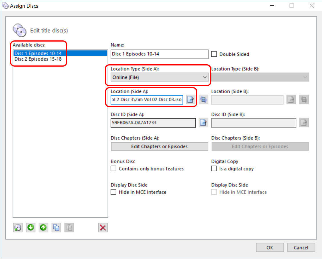Move selected disc down with green arrow
The width and height of the screenshot is (322, 259).
click(31, 228)
